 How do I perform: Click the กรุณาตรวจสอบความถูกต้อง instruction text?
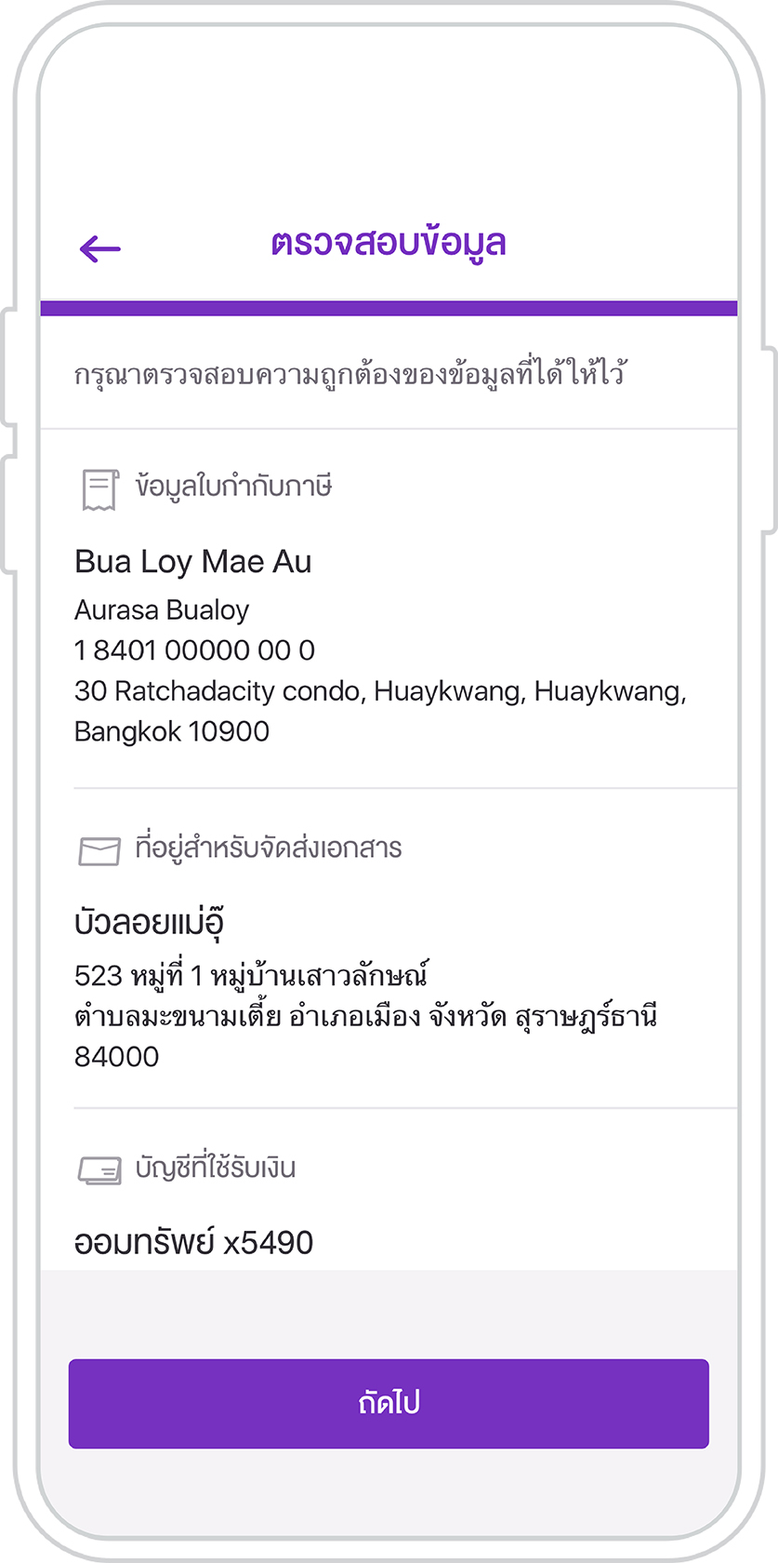pos(349,373)
